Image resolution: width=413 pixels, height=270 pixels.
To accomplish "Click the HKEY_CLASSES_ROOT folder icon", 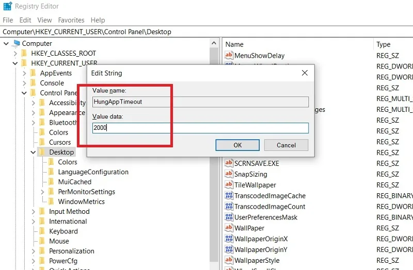I will pos(24,54).
